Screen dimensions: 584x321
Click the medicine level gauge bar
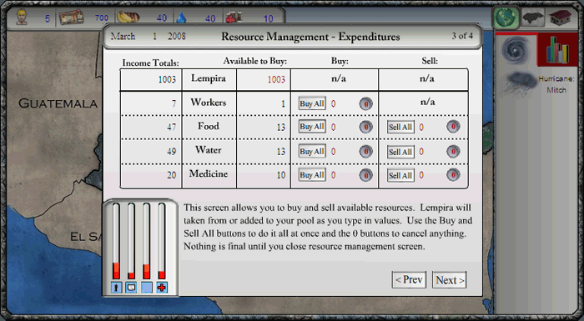pos(162,241)
